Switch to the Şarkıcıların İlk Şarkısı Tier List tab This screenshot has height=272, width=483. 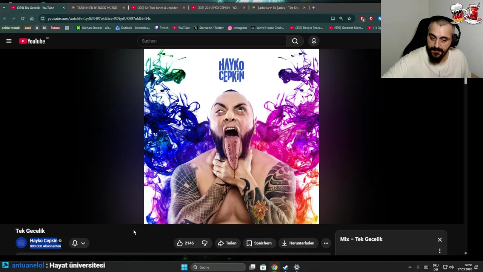[x=278, y=8]
